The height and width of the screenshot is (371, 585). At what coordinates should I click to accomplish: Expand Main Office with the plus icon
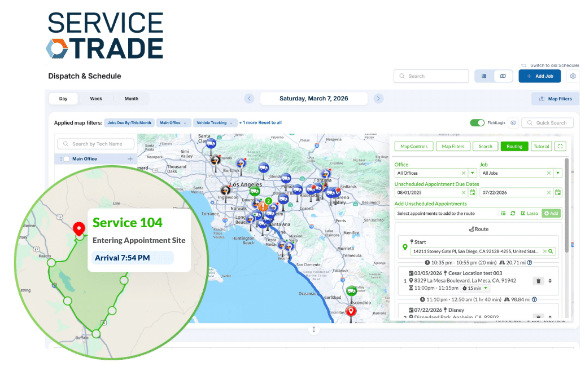(130, 158)
